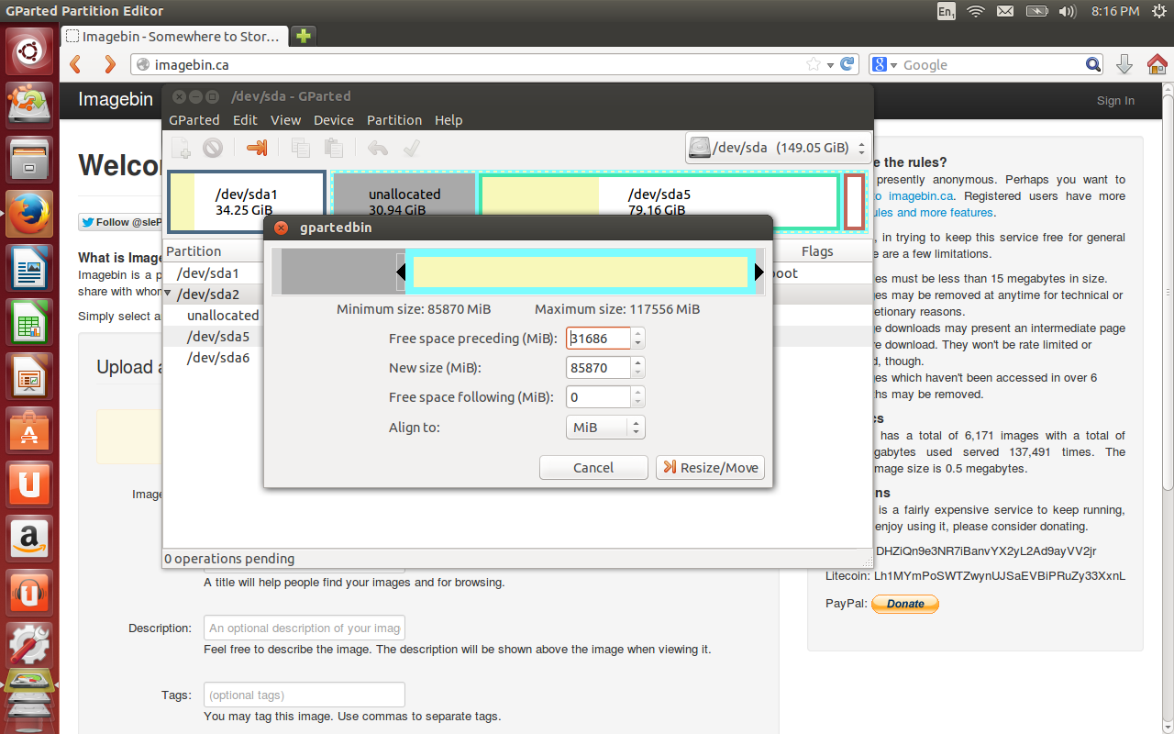The width and height of the screenshot is (1174, 734).
Task: Increase Free space following with up arrow
Action: [x=638, y=392]
